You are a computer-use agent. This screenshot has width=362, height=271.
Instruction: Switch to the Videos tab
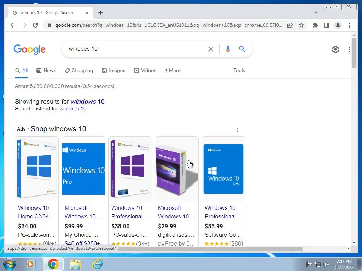(145, 70)
